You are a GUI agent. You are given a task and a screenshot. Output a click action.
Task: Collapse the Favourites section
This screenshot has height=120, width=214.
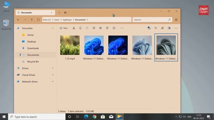click(x=52, y=28)
